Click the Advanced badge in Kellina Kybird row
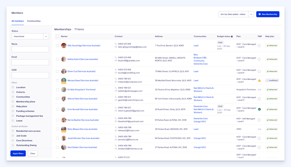 [272, 59]
